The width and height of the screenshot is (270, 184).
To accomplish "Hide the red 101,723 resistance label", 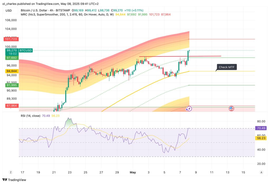I will pos(11,39).
